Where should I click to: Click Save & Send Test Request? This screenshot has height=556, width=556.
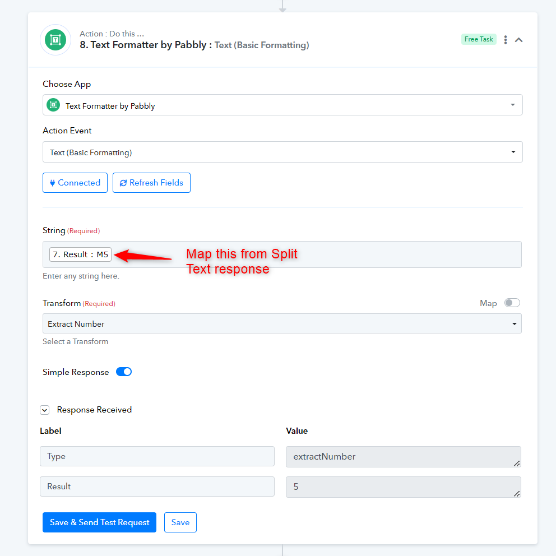99,522
